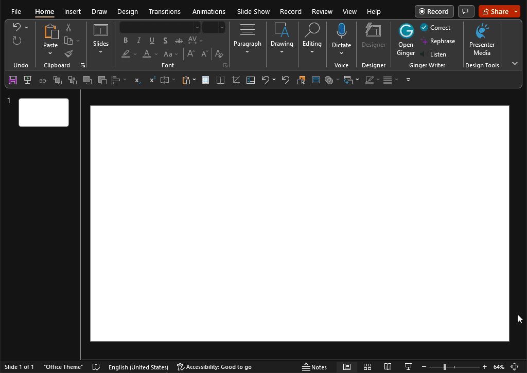This screenshot has width=527, height=373.
Task: Apply the Strikethrough icon
Action: coord(179,40)
